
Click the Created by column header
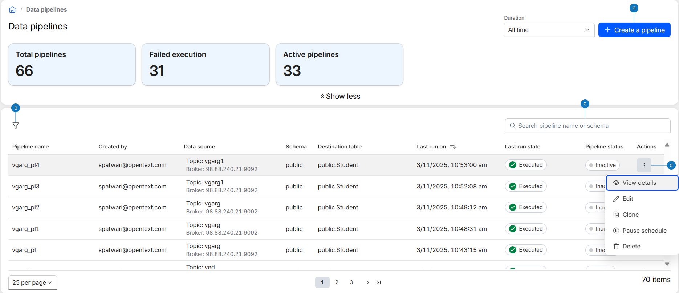click(x=113, y=147)
